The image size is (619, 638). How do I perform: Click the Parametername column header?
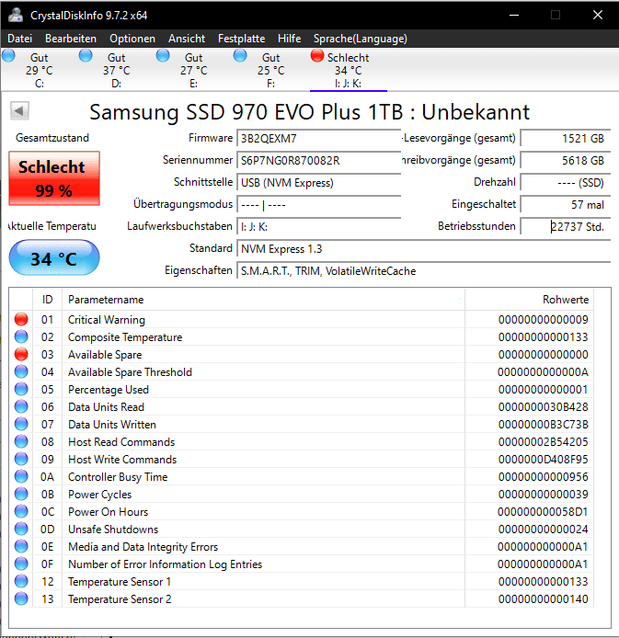point(263,300)
